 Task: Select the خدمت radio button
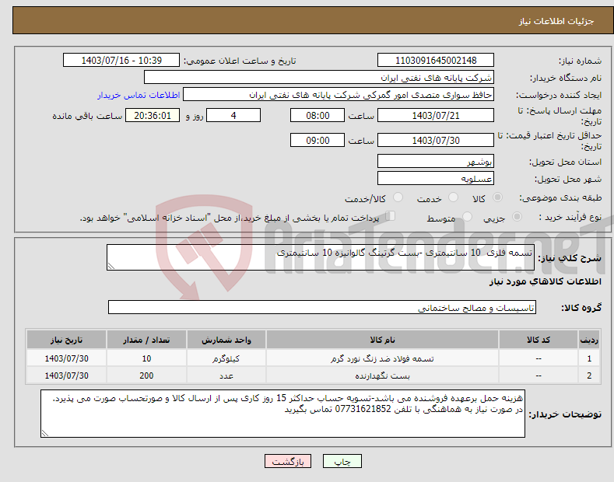(453, 197)
